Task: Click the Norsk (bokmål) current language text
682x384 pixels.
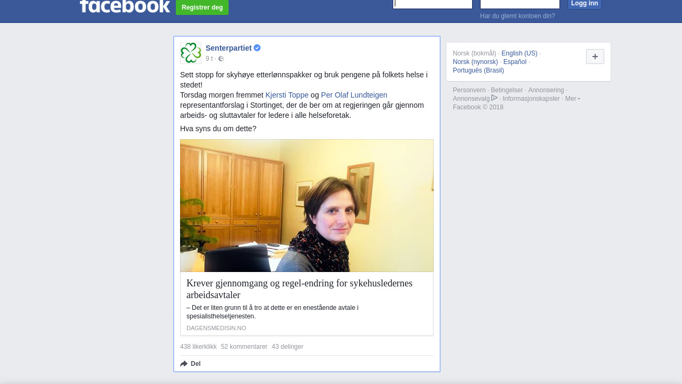Action: (474, 53)
